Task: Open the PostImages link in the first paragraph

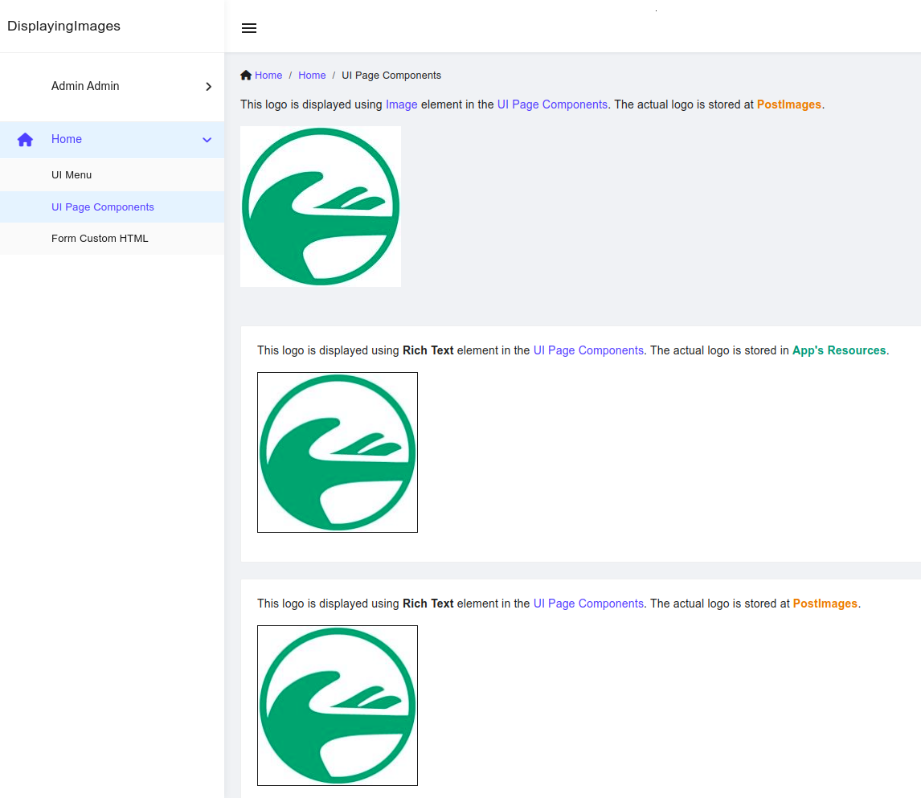Action: 789,104
